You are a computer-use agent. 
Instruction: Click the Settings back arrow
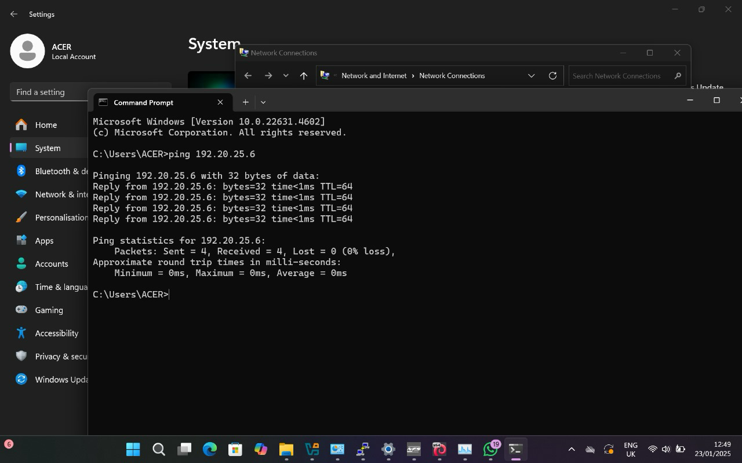14,14
